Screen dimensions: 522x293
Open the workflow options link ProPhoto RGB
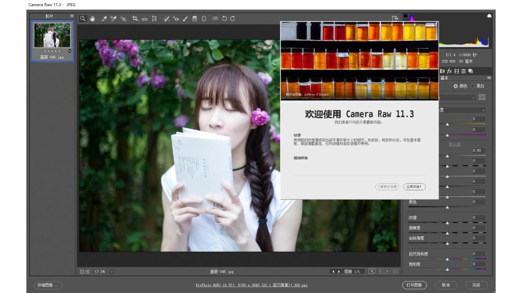pos(252,285)
